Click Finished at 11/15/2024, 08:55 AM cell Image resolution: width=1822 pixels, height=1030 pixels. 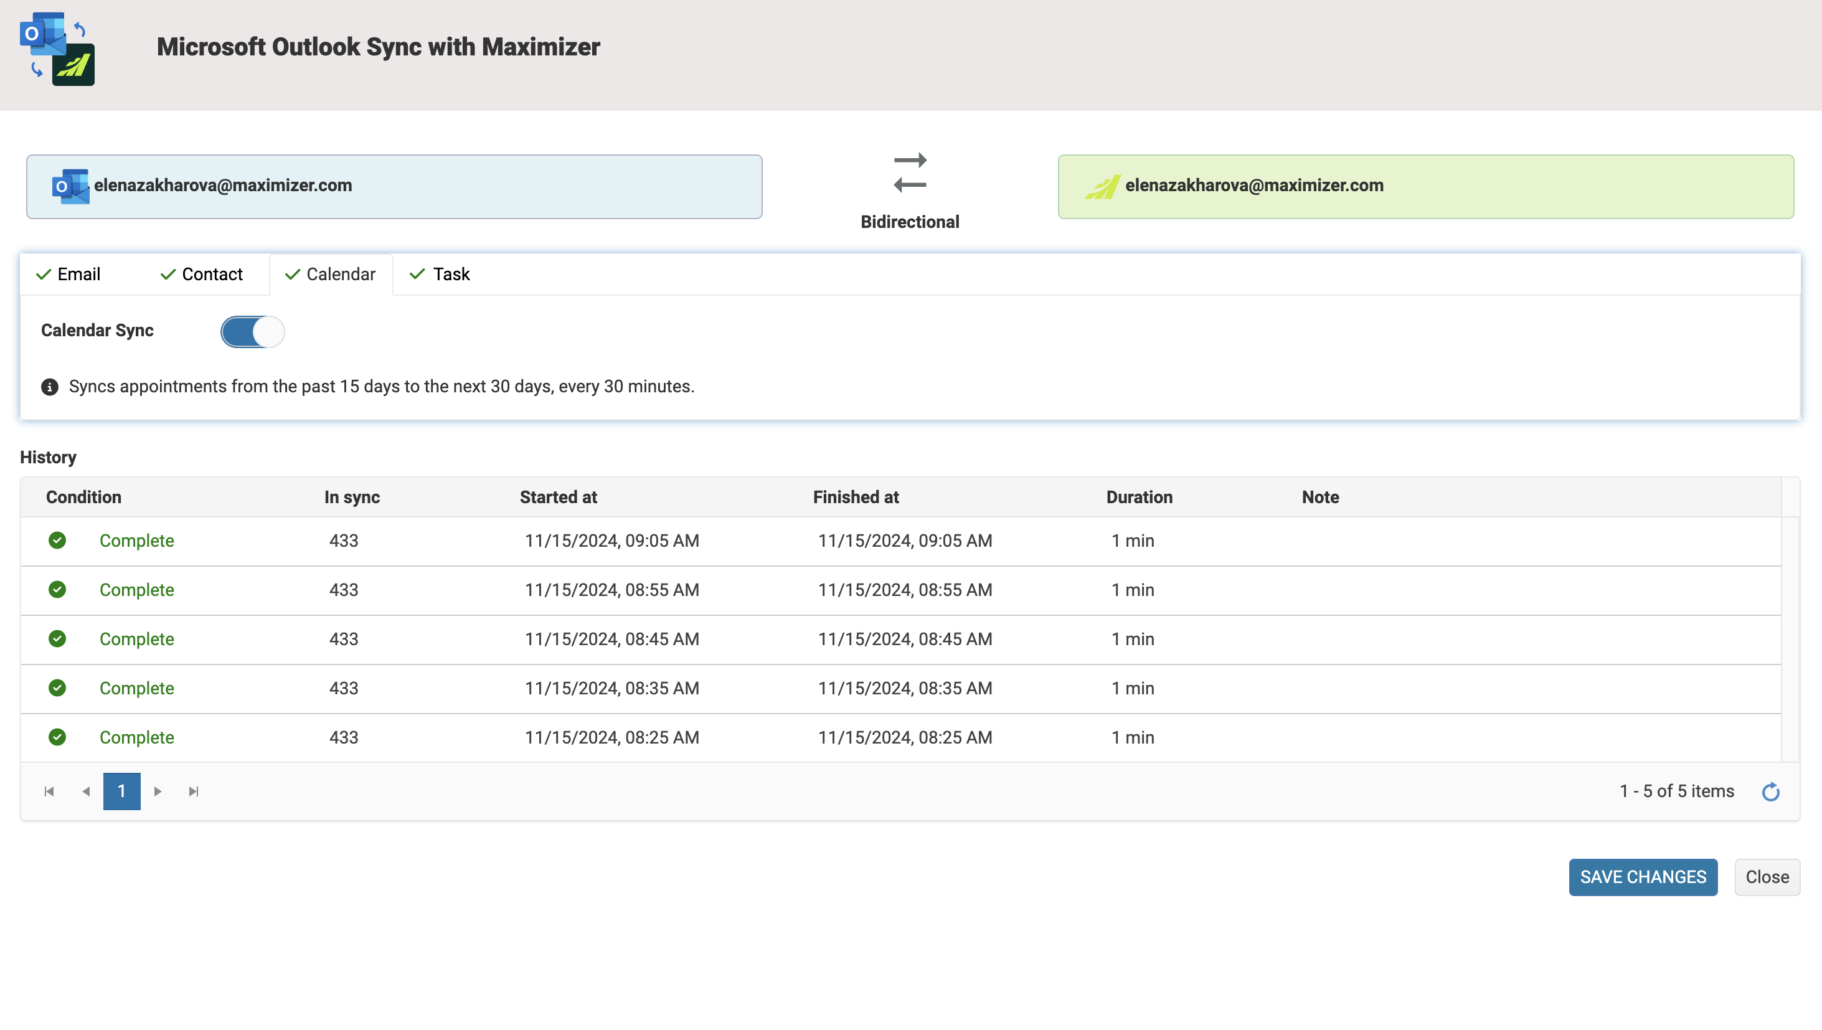[905, 590]
